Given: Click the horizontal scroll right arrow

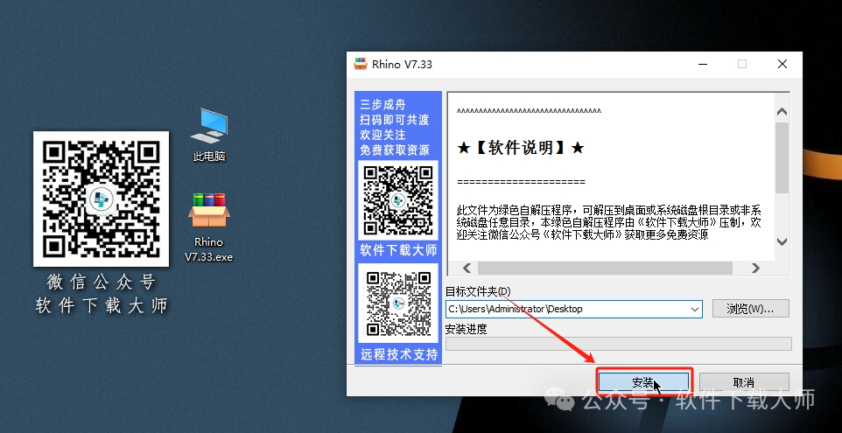Looking at the screenshot, I should click(x=755, y=268).
